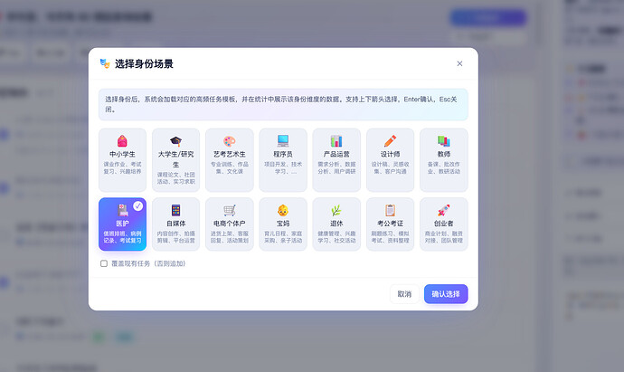
Task: Click the 取消 button
Action: pyautogui.click(x=404, y=294)
